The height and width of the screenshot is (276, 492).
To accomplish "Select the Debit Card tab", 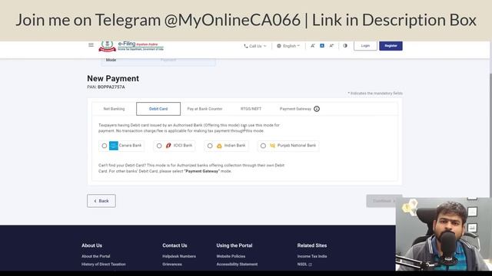I will coord(158,109).
